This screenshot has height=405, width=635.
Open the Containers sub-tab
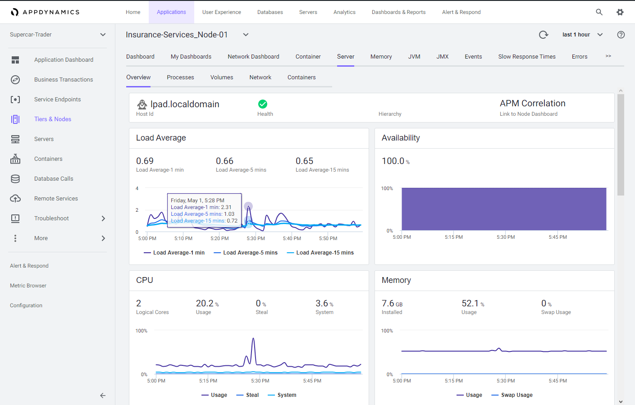302,77
